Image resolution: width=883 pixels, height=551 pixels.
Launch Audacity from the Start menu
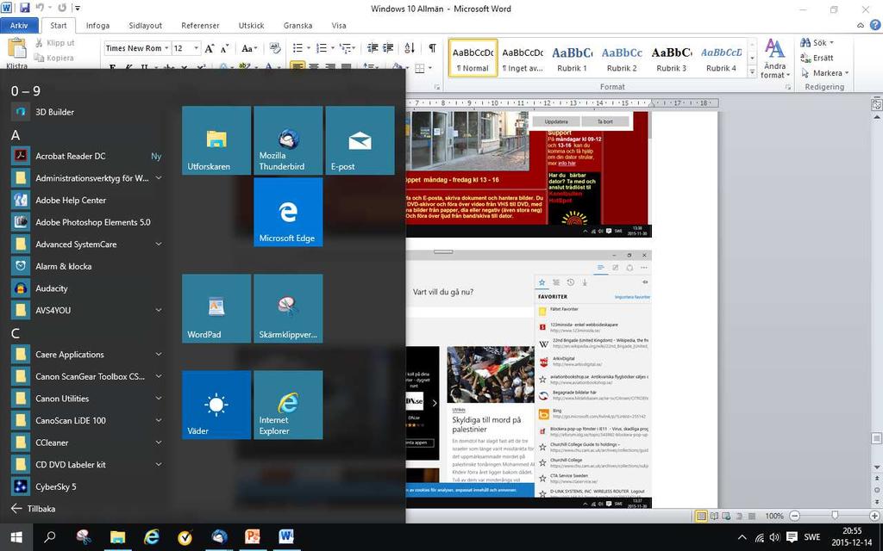[87, 288]
